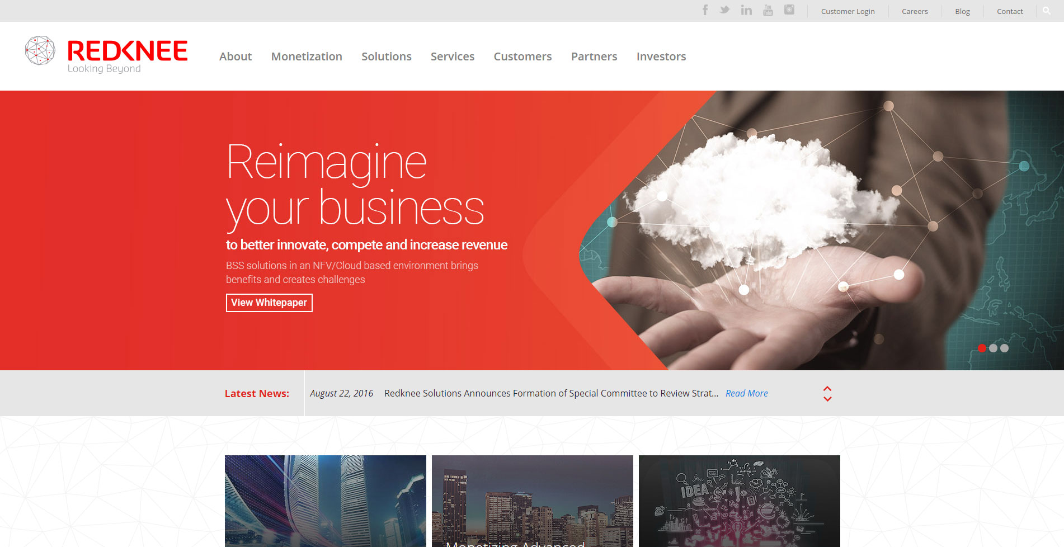Image resolution: width=1064 pixels, height=547 pixels.
Task: Open the YouTube channel icon
Action: coord(767,10)
